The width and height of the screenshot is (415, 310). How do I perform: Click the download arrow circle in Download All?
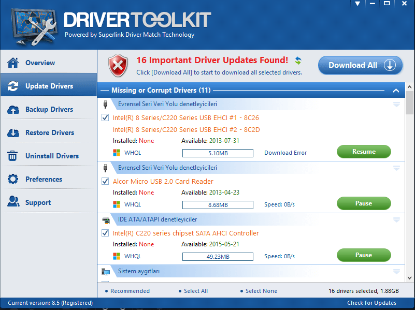pyautogui.click(x=390, y=65)
